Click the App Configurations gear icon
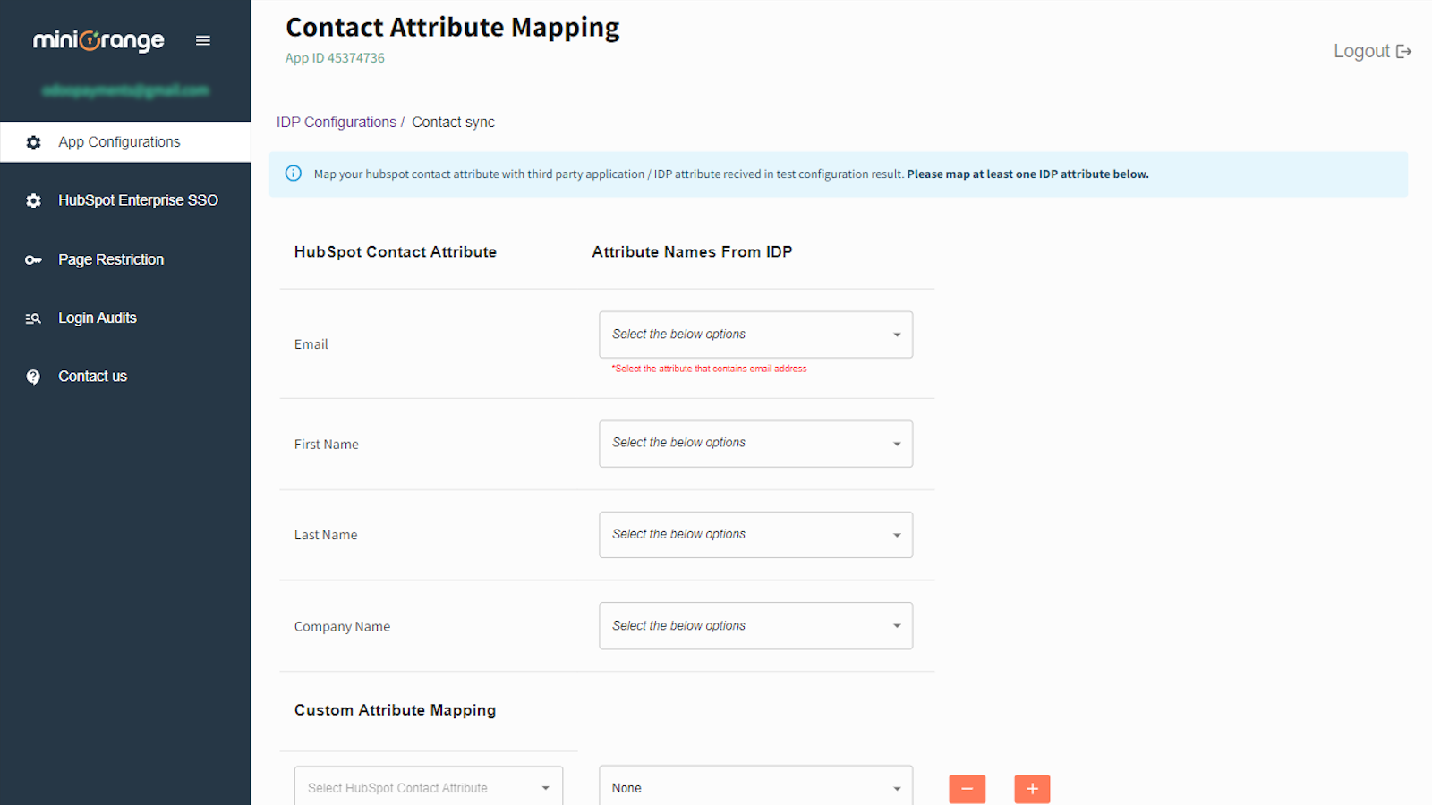1432x805 pixels. 33,141
